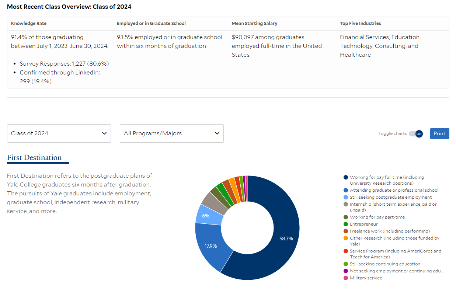This screenshot has width=456, height=289.
Task: Select the Working for pay full time legend marker
Action: click(346, 177)
